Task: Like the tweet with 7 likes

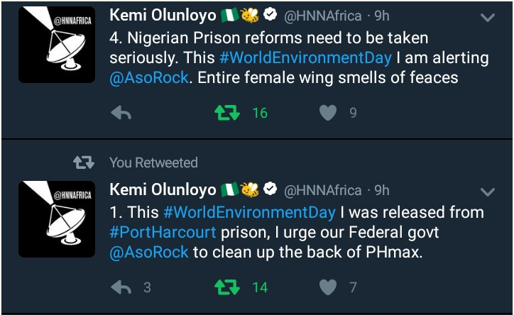Action: [x=327, y=287]
